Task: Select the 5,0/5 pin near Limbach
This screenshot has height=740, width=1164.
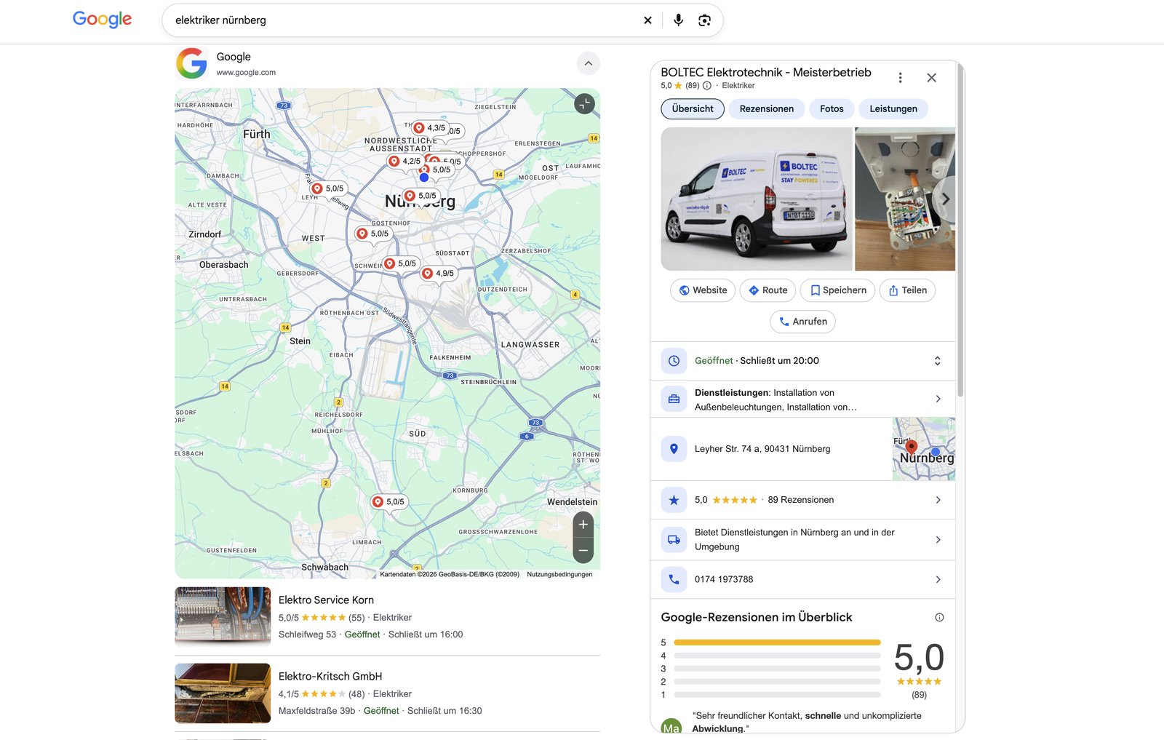Action: (x=389, y=502)
